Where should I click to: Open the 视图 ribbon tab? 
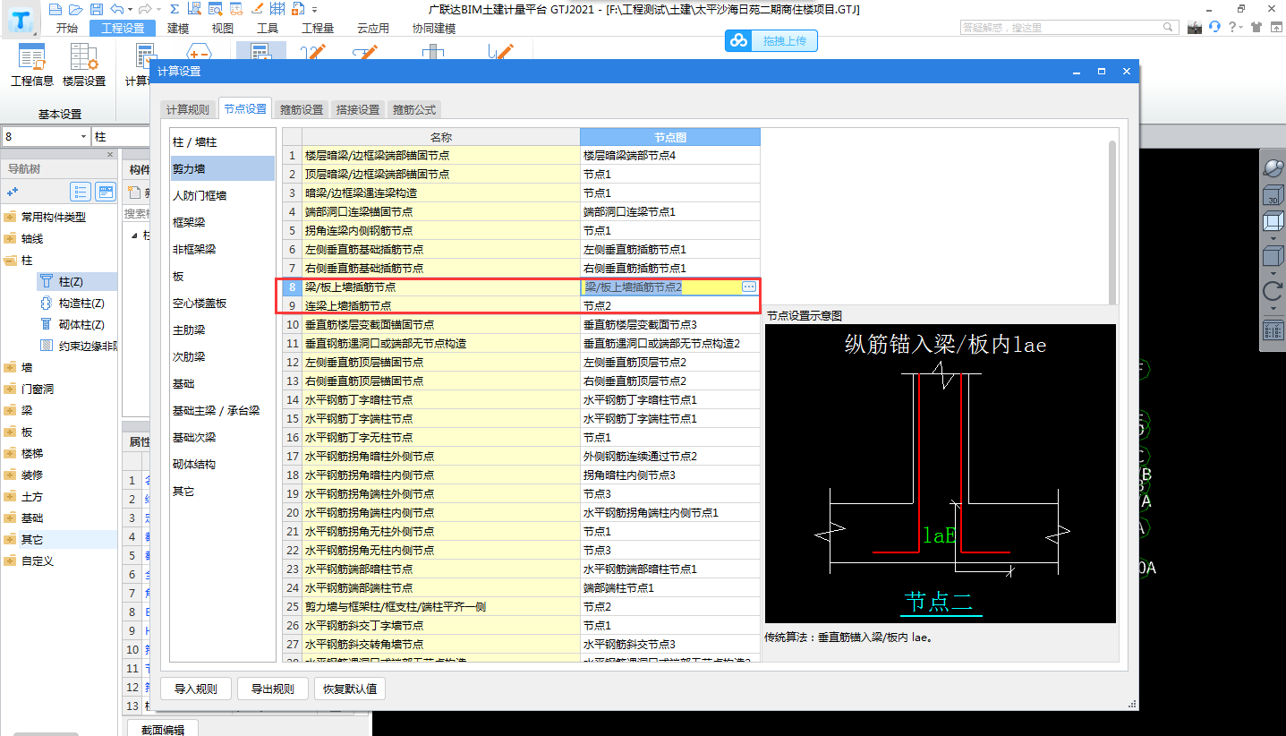(x=223, y=28)
